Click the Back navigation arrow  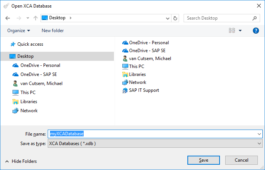[x=8, y=18]
